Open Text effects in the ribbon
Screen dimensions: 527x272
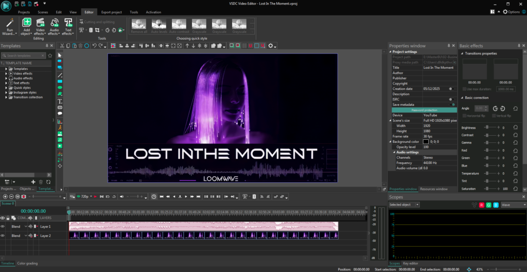[x=68, y=27]
